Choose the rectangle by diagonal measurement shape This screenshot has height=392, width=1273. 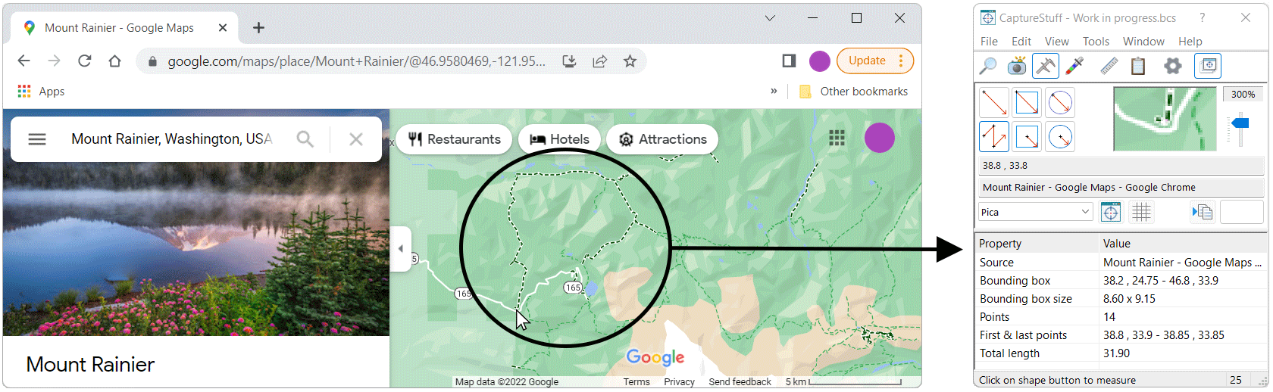pos(1027,102)
